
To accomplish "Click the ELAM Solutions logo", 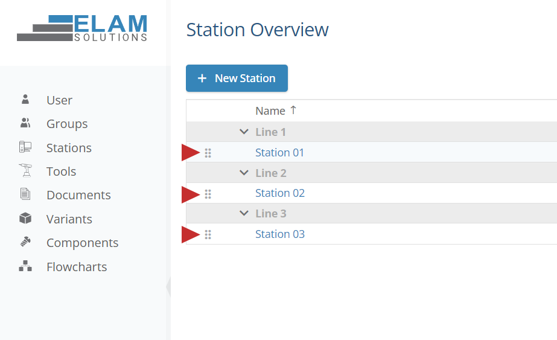I will pyautogui.click(x=82, y=28).
